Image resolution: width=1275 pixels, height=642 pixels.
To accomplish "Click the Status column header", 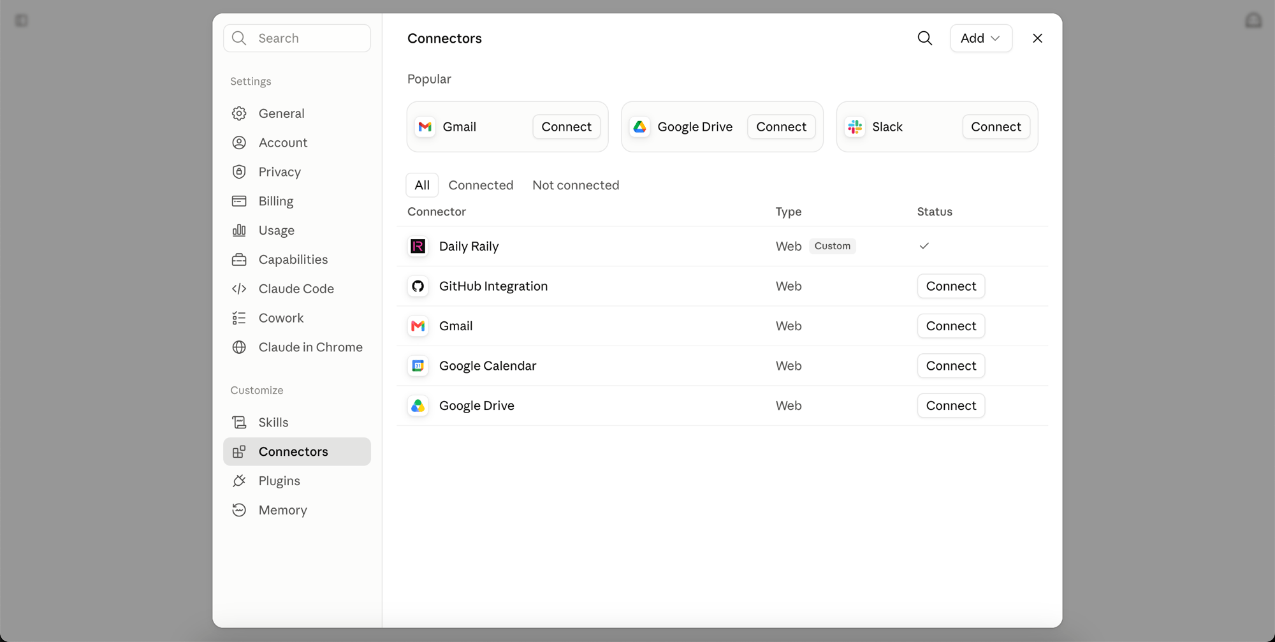I will 935,212.
